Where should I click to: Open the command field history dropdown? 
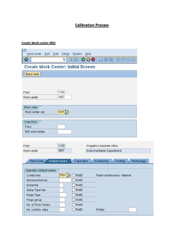coord(64,60)
